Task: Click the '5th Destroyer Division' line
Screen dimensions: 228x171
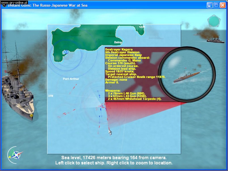Action: tap(122, 52)
